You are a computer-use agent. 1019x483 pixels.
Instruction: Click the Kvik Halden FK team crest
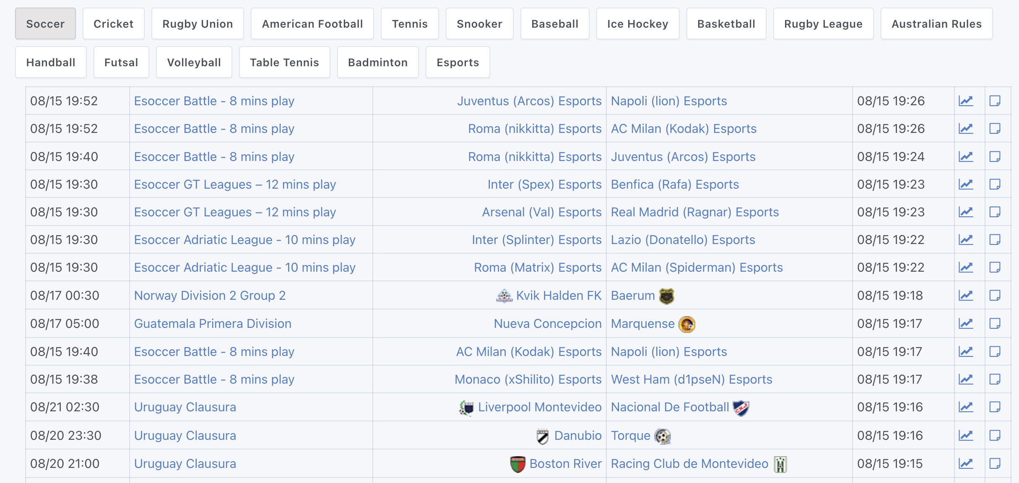[x=504, y=296]
